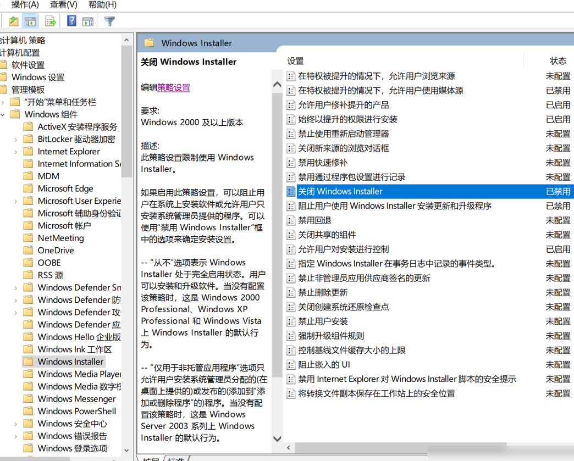Toggle the show/hide console tree toolbar icon

pos(30,21)
